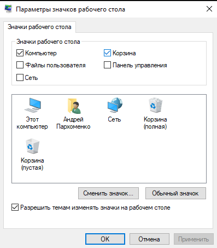Click the Обычный значок button
This screenshot has width=217, height=248.
[175, 193]
